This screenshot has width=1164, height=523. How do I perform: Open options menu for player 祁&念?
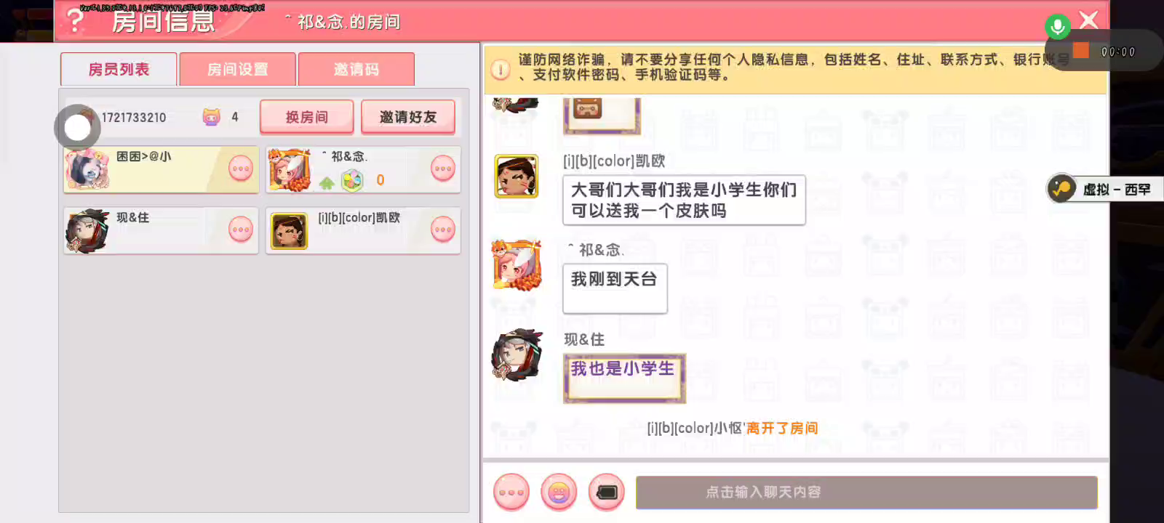click(x=443, y=169)
